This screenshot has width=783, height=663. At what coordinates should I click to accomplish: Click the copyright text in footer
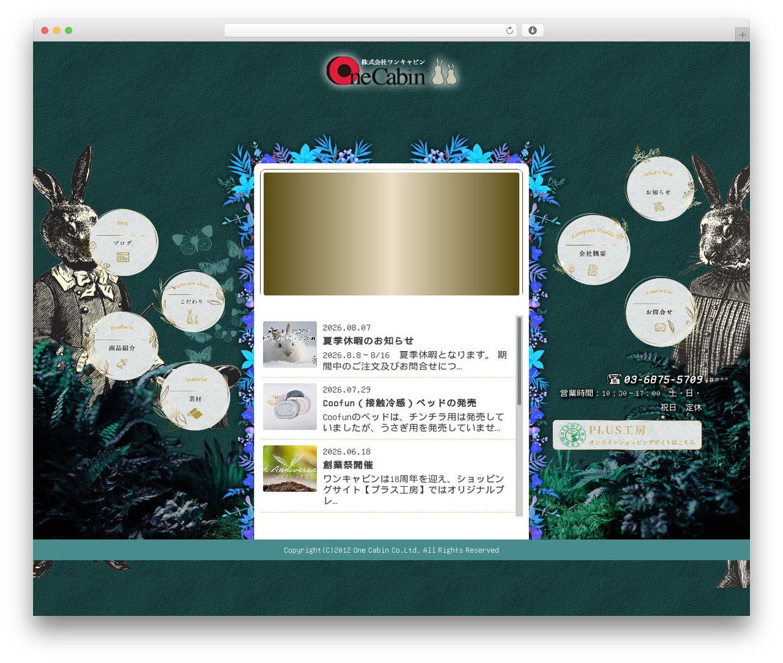(x=391, y=550)
